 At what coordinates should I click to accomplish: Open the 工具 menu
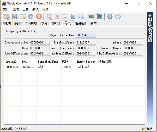26,9
